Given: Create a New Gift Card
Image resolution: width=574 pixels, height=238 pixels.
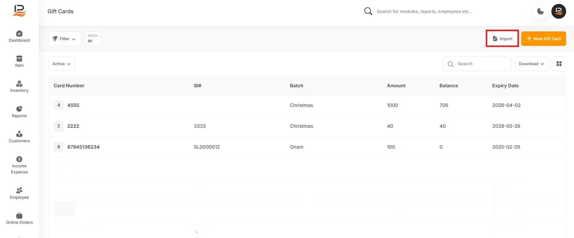Looking at the screenshot, I should pos(544,39).
